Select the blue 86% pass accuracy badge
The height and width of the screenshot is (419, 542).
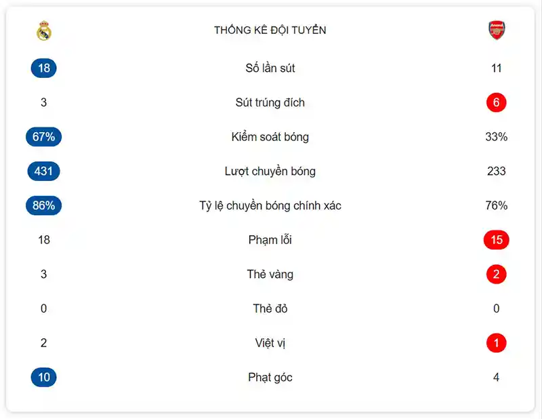coord(44,205)
